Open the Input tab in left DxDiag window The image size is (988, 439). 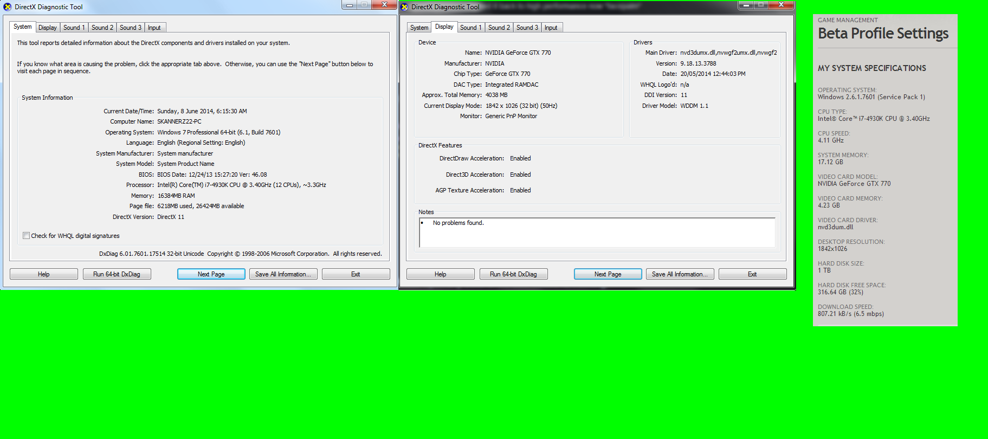tap(154, 28)
